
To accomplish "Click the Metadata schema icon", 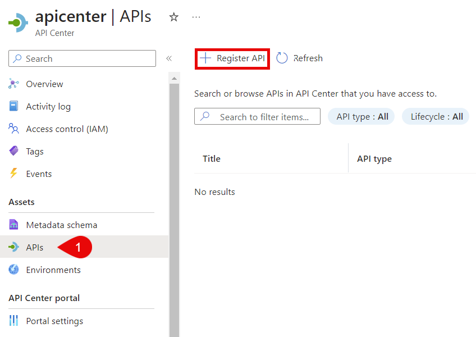I will coord(13,225).
